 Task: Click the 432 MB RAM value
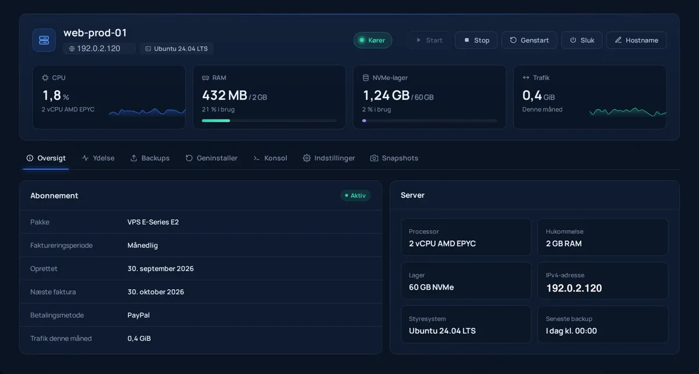pos(224,95)
